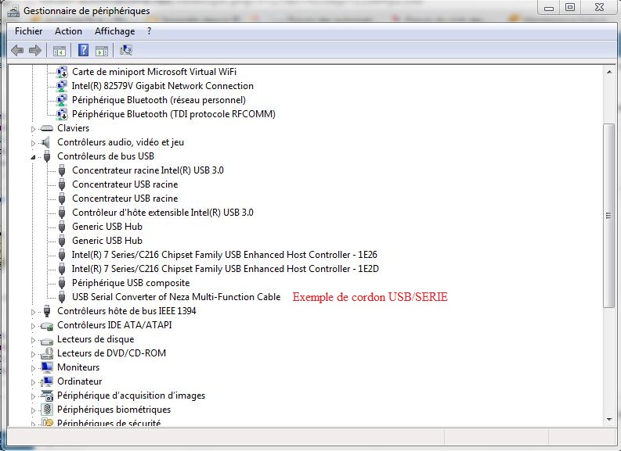Select the Intel 82579V Gigabit Network Connection icon
This screenshot has width=621, height=451.
pyautogui.click(x=63, y=86)
